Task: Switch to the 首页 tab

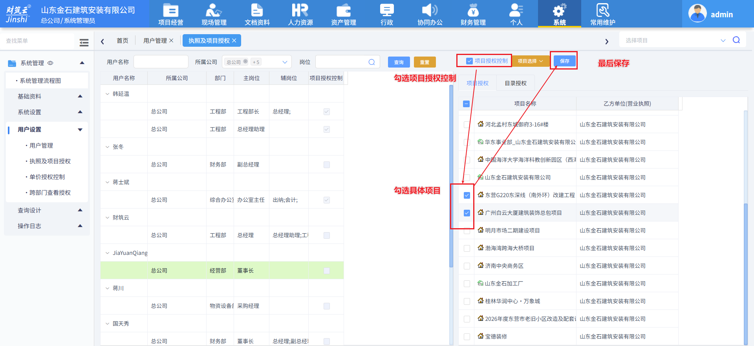Action: tap(123, 40)
